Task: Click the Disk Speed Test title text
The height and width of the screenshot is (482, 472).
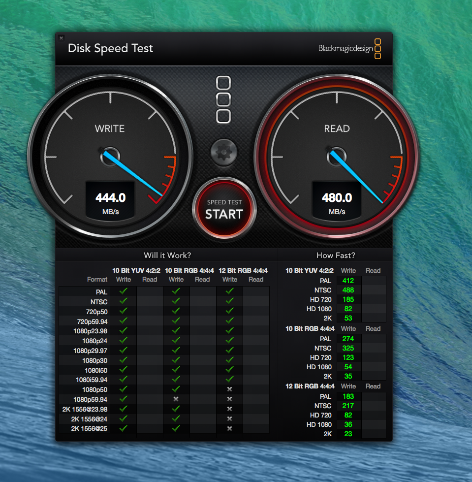Action: (110, 48)
